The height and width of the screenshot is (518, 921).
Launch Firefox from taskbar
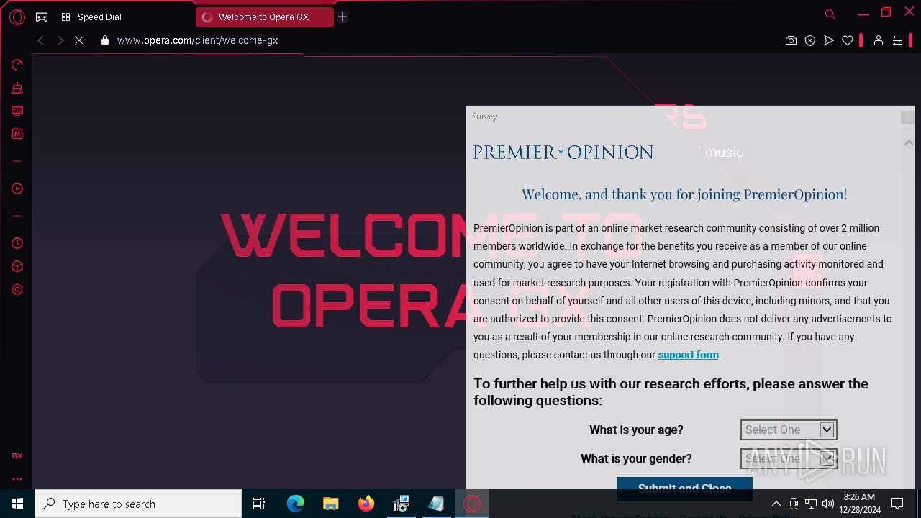(x=366, y=504)
